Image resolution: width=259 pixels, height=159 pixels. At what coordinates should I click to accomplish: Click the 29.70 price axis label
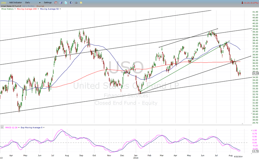click(255, 123)
